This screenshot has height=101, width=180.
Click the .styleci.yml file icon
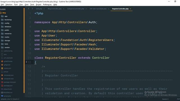[x=2, y=68]
